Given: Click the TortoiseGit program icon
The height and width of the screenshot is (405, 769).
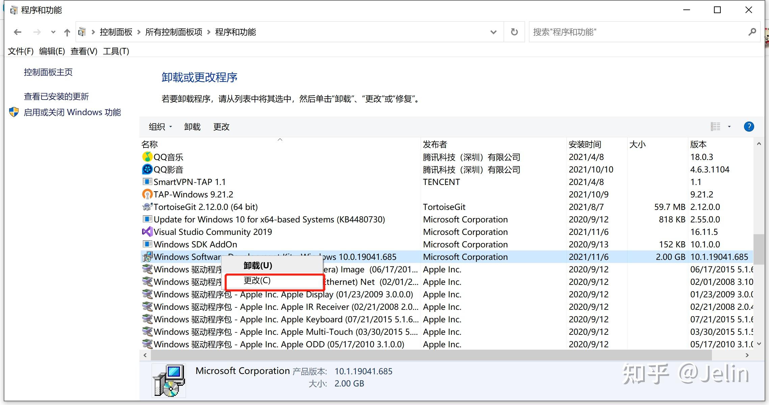Looking at the screenshot, I should (147, 207).
